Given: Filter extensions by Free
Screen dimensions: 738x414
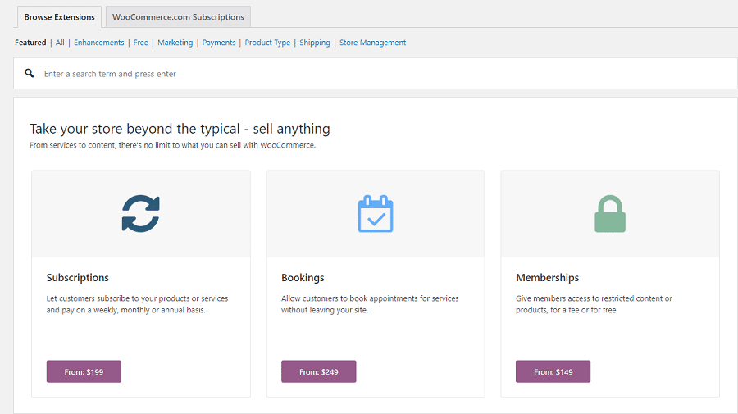Looking at the screenshot, I should [x=141, y=43].
